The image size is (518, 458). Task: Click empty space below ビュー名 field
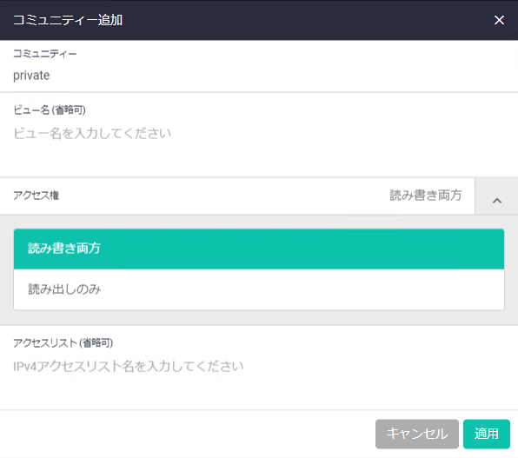coord(259,160)
